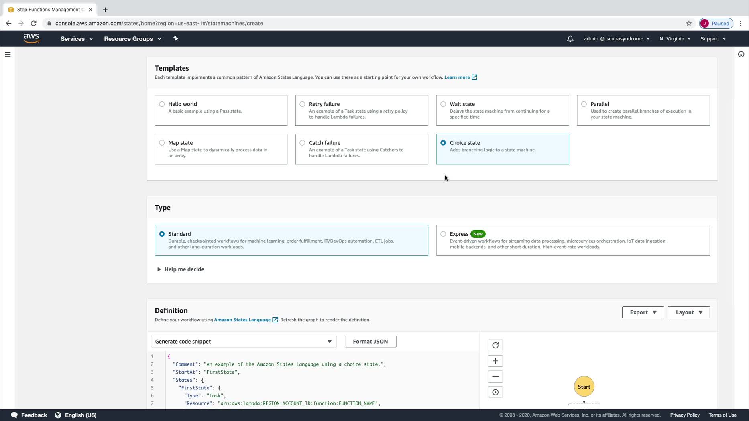
Task: Choose the Express workflow type
Action: click(573, 240)
